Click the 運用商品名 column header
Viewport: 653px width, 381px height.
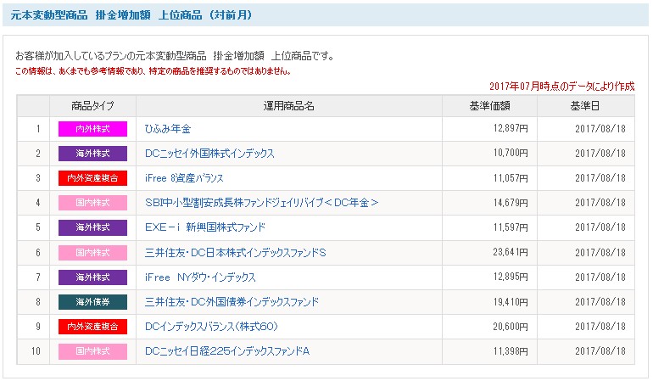coord(288,106)
